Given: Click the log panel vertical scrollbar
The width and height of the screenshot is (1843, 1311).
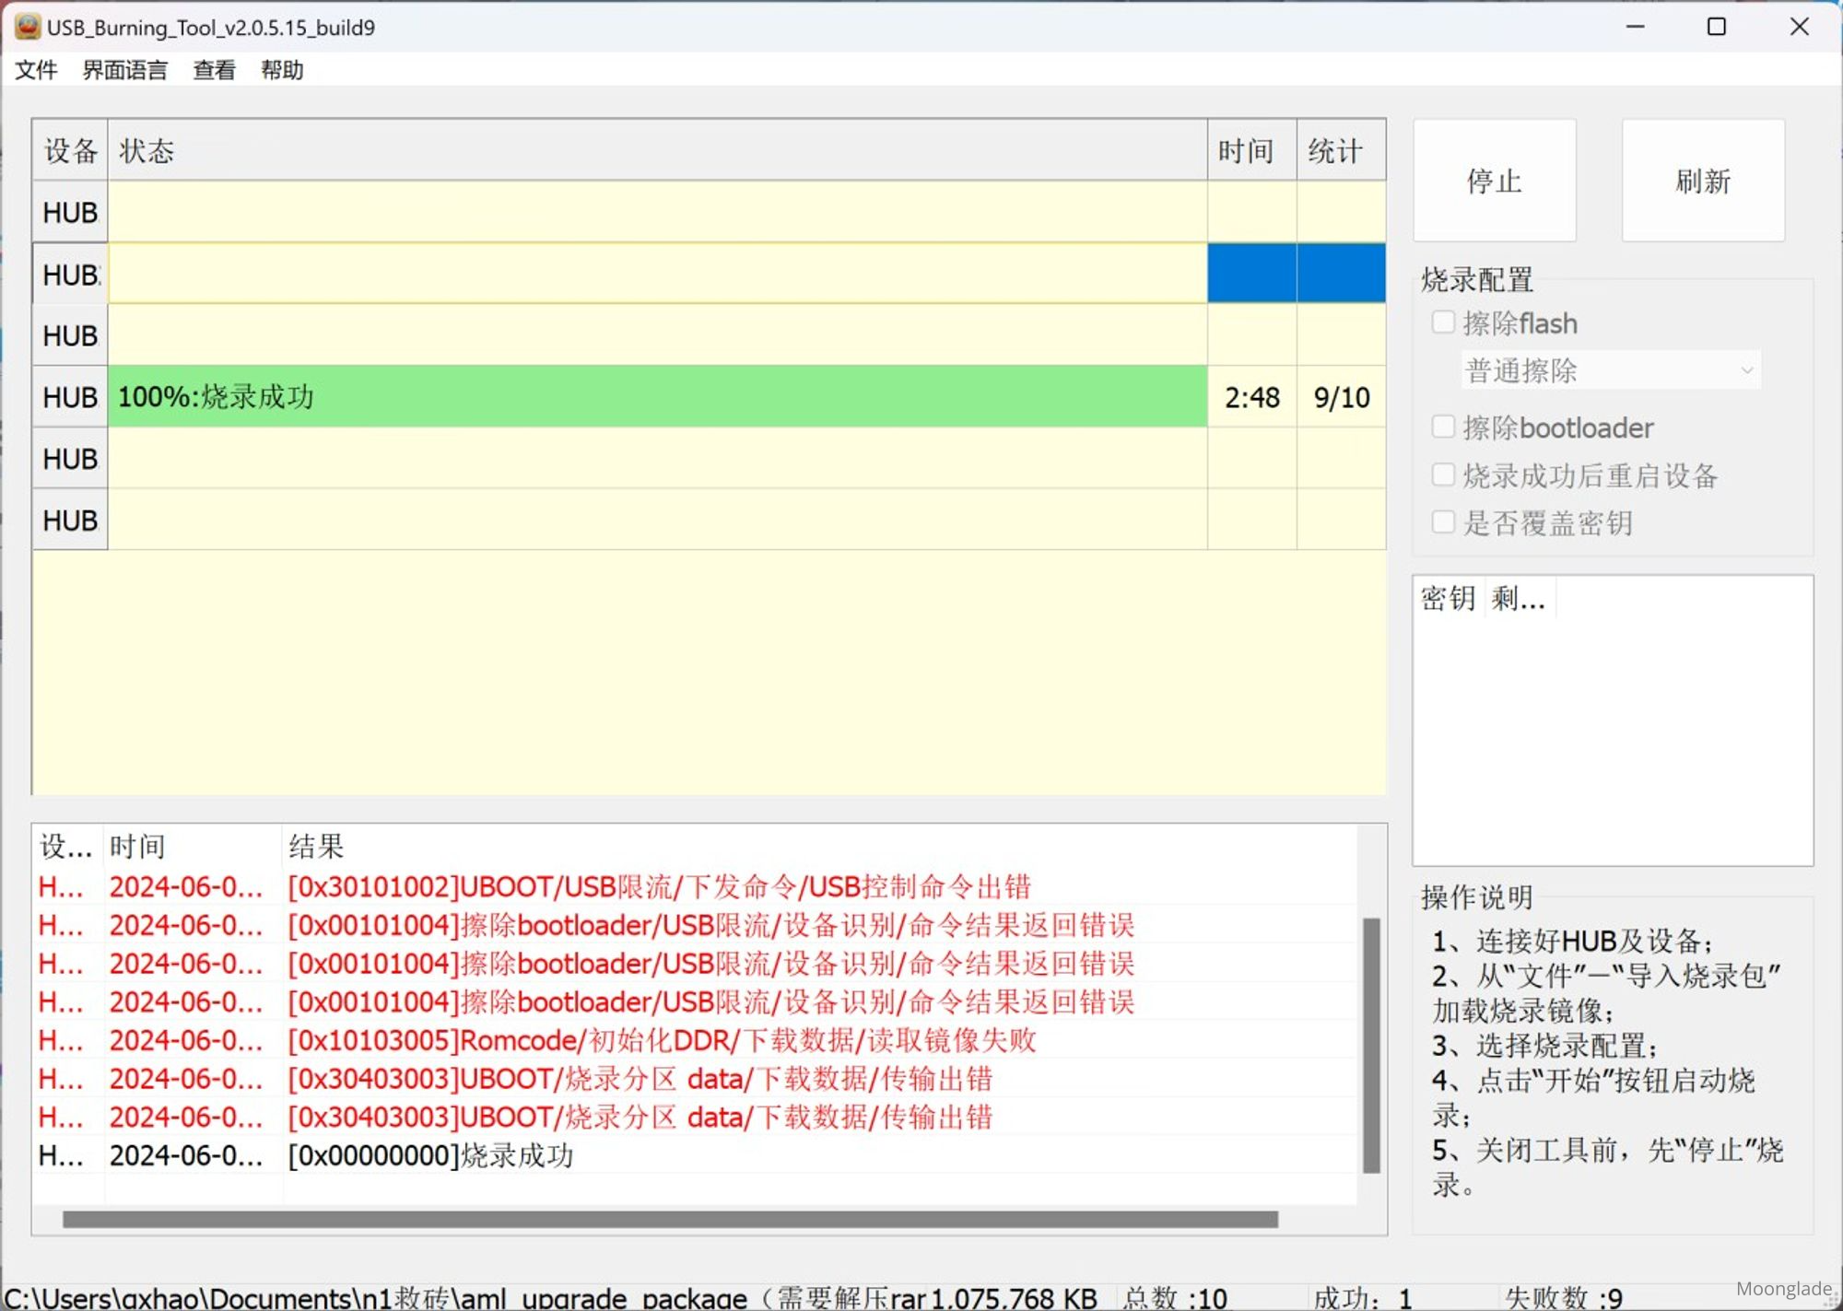Looking at the screenshot, I should [1371, 1045].
